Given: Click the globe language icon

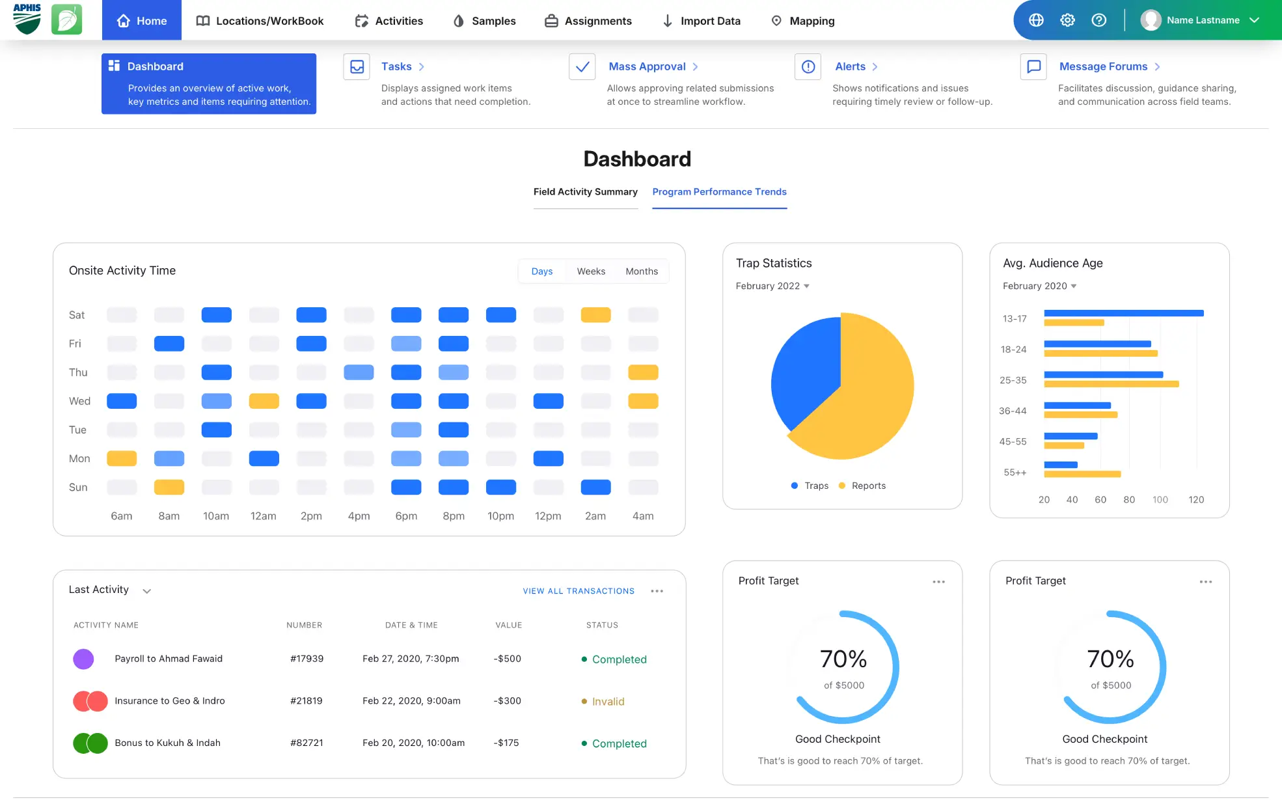Looking at the screenshot, I should (1036, 20).
